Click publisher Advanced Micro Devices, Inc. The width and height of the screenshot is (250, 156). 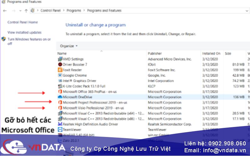pos(169,59)
